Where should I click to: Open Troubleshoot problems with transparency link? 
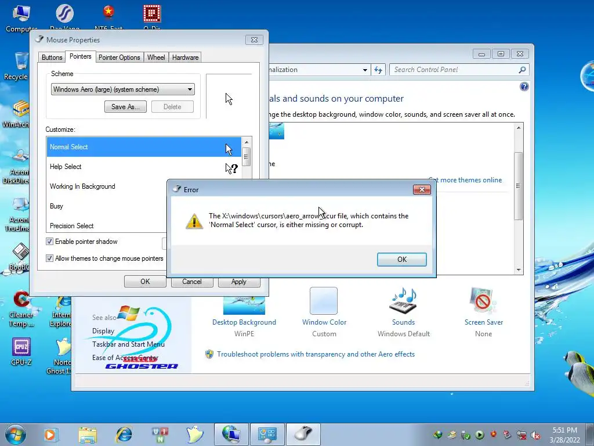click(x=316, y=354)
